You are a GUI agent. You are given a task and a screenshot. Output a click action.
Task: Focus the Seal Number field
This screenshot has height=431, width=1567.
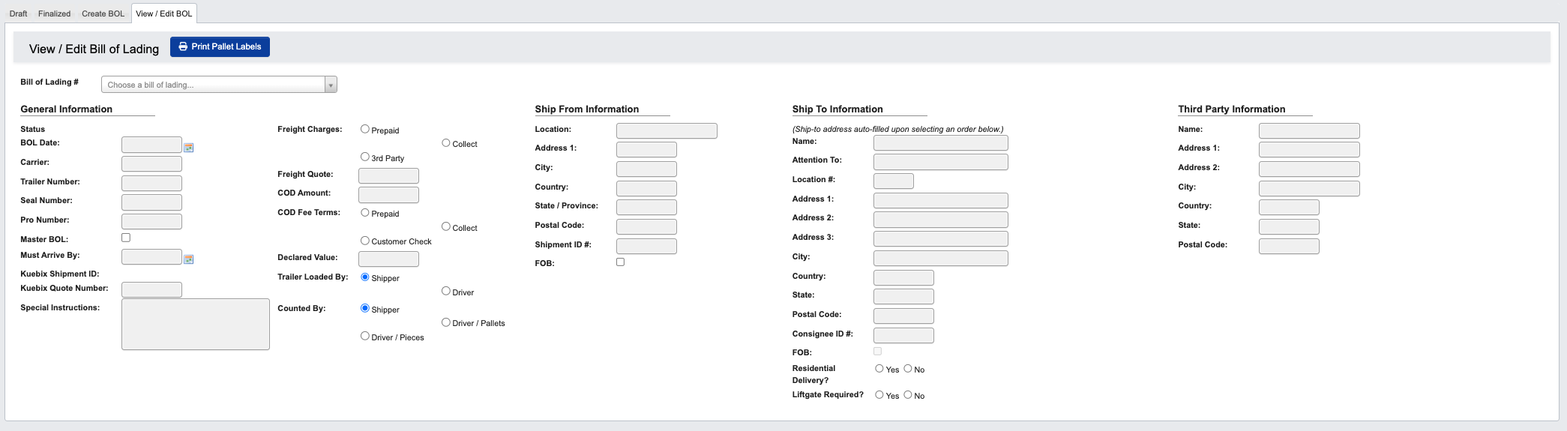[151, 202]
